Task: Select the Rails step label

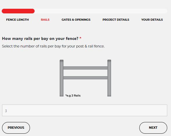Action: pyautogui.click(x=45, y=20)
